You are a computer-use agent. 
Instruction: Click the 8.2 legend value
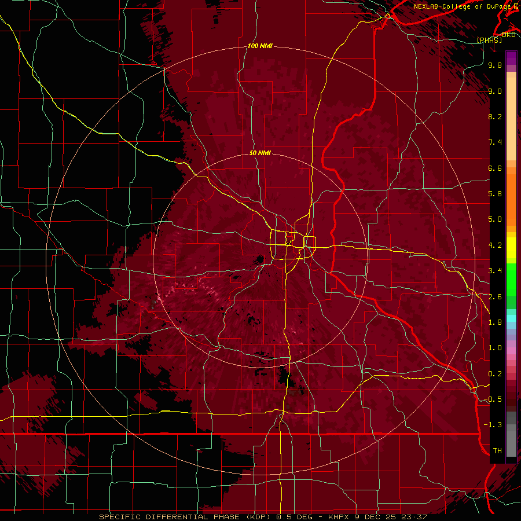[x=495, y=116]
